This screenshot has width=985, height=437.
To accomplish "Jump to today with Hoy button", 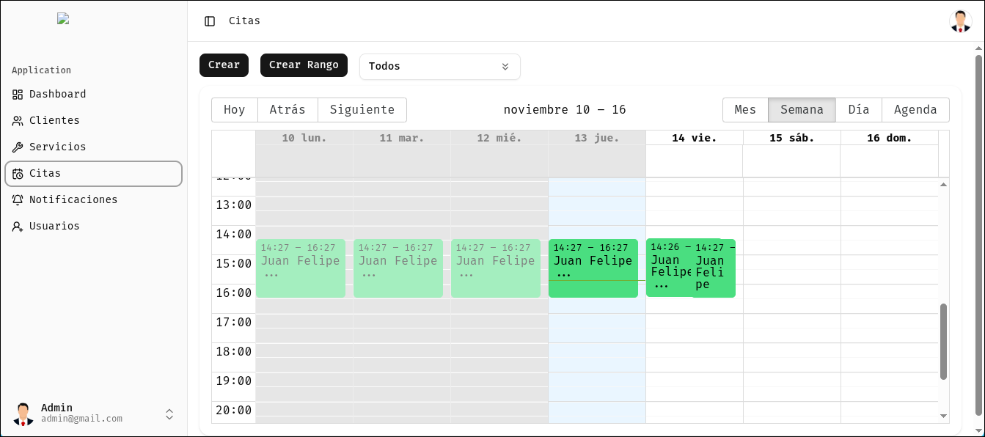I will 234,110.
